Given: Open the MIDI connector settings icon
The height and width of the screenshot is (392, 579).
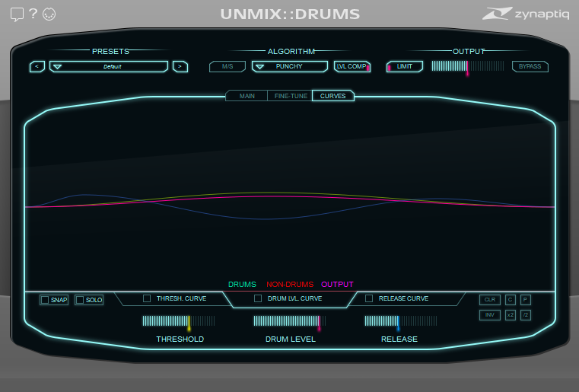Looking at the screenshot, I should click(x=49, y=14).
